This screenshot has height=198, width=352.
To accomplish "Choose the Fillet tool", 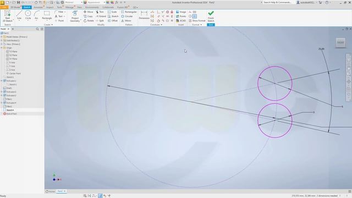I will pyautogui.click(x=60, y=12).
